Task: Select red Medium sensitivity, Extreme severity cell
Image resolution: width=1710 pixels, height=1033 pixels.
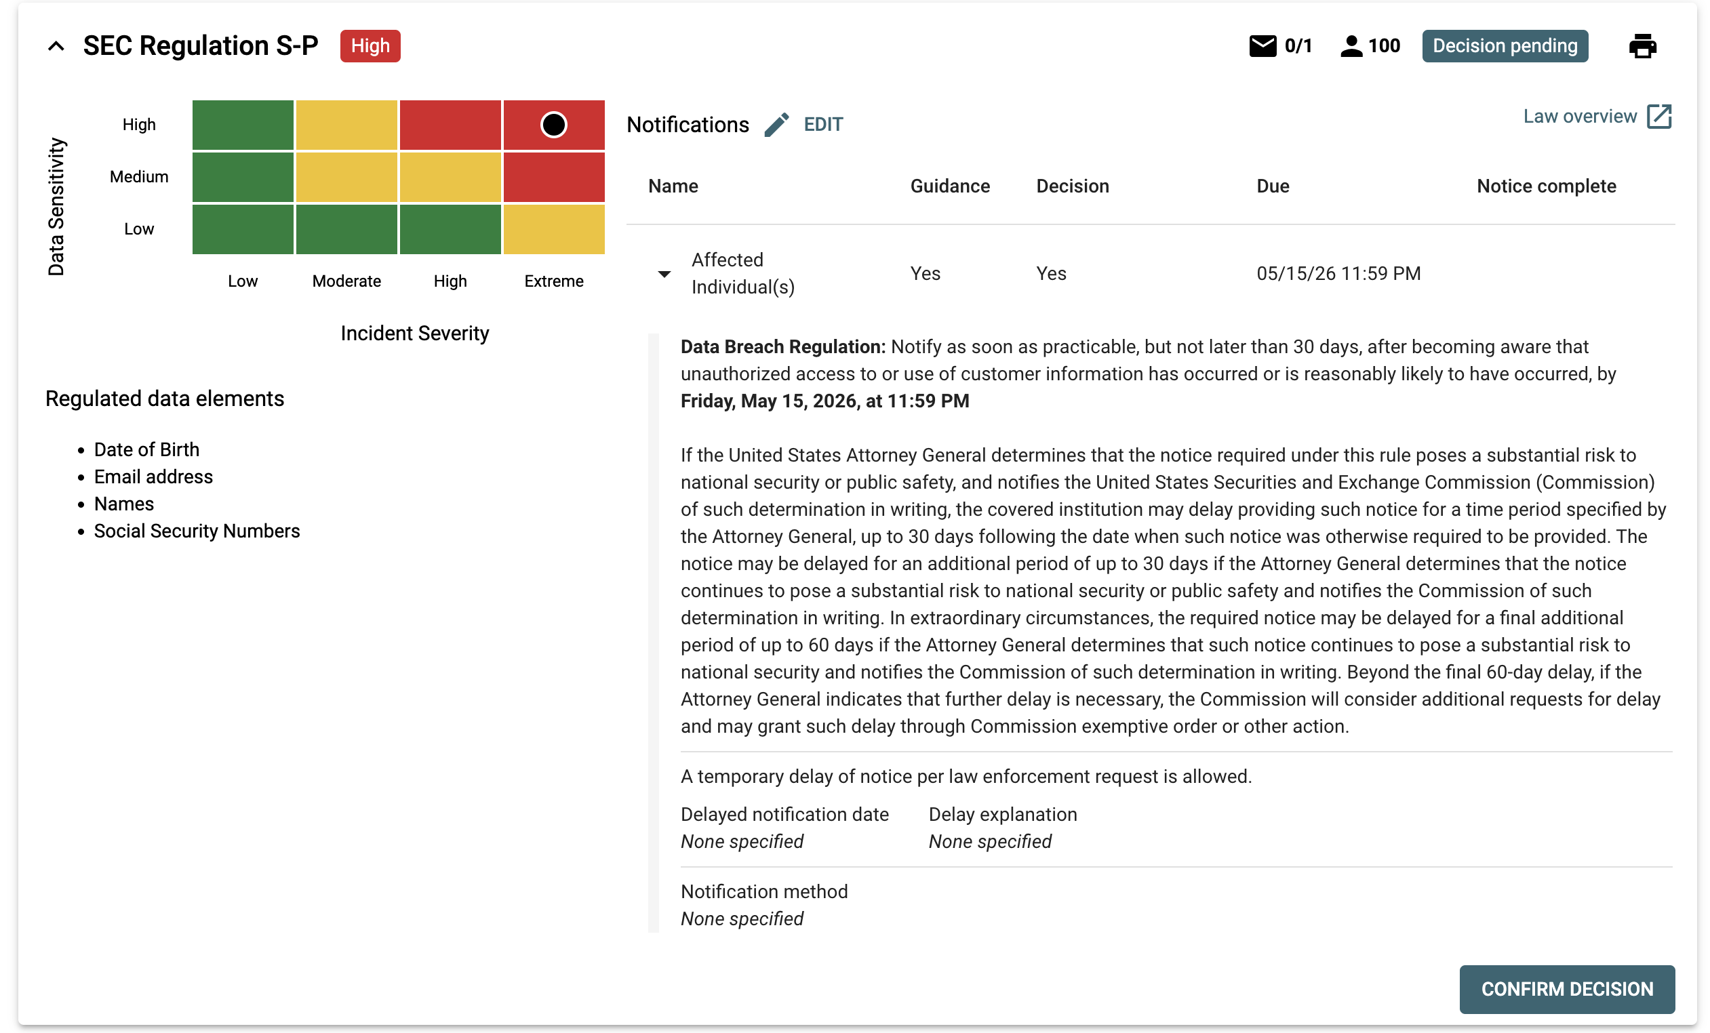Action: coord(553,177)
